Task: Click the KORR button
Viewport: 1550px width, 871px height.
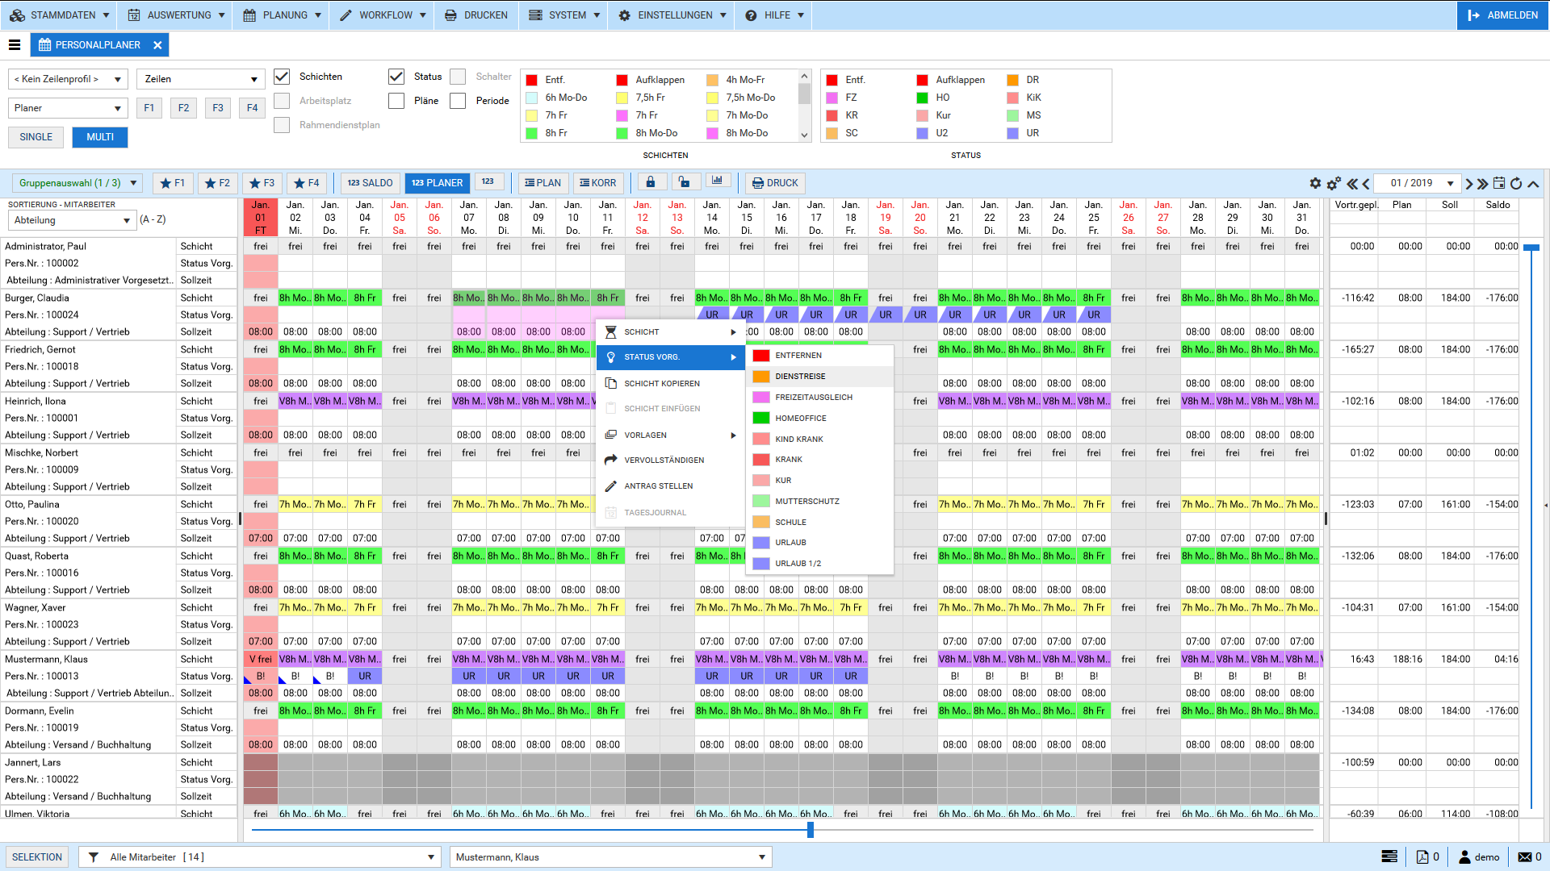Action: coord(598,183)
